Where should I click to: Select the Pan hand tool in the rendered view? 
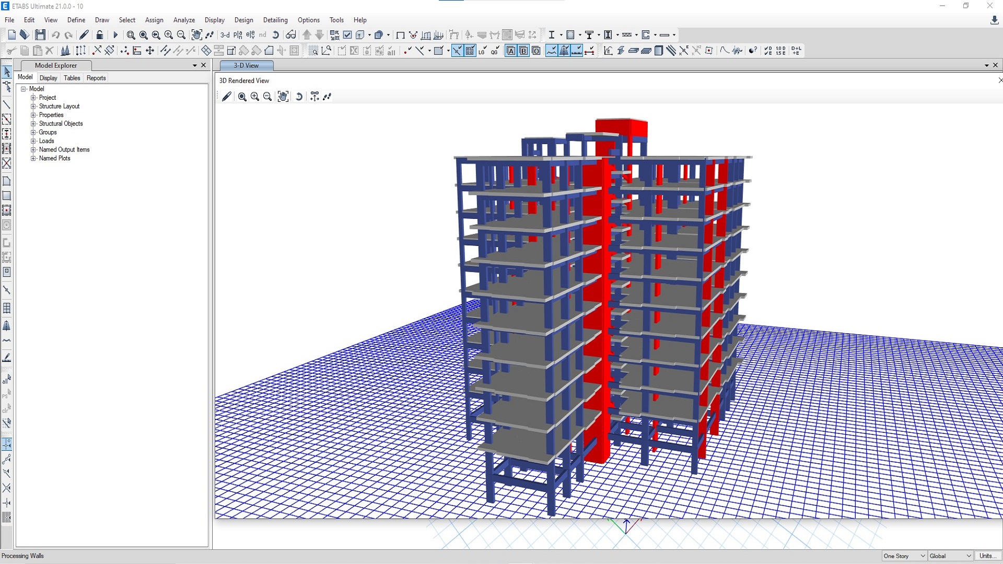click(x=283, y=97)
